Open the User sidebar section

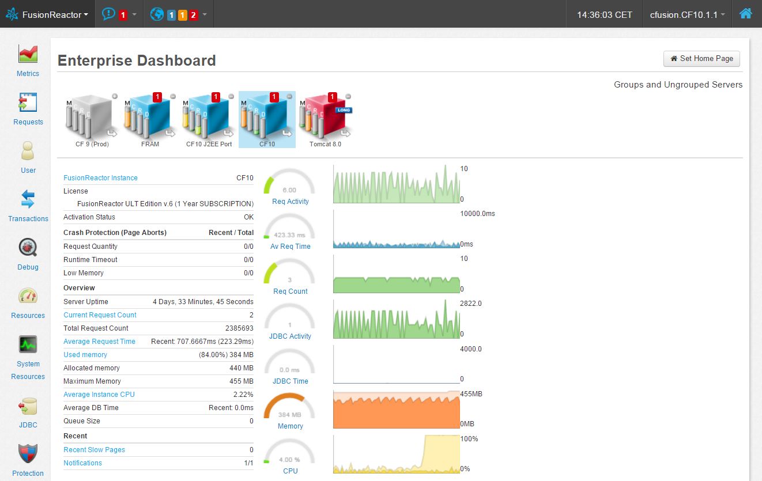pyautogui.click(x=28, y=158)
